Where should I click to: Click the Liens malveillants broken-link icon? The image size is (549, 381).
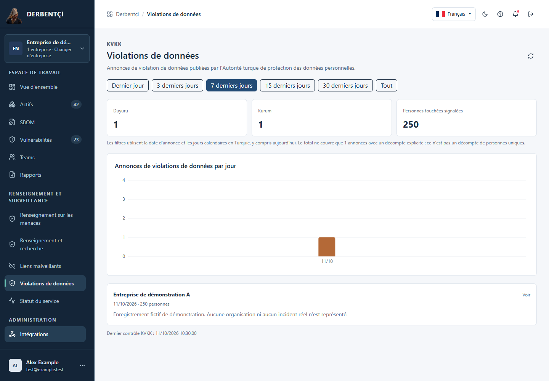(12, 266)
